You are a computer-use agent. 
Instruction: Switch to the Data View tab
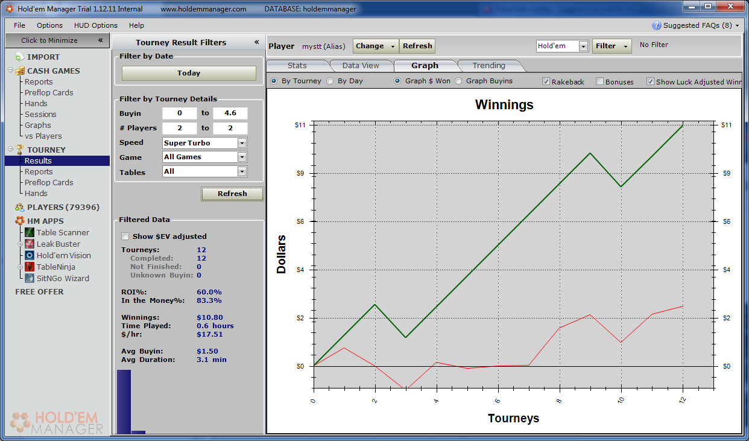(x=361, y=65)
